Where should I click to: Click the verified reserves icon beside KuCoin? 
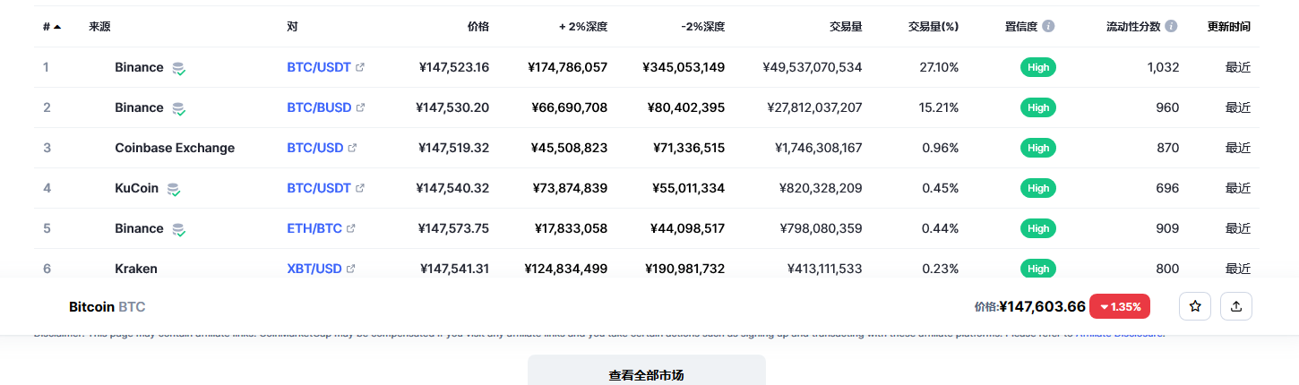[174, 189]
